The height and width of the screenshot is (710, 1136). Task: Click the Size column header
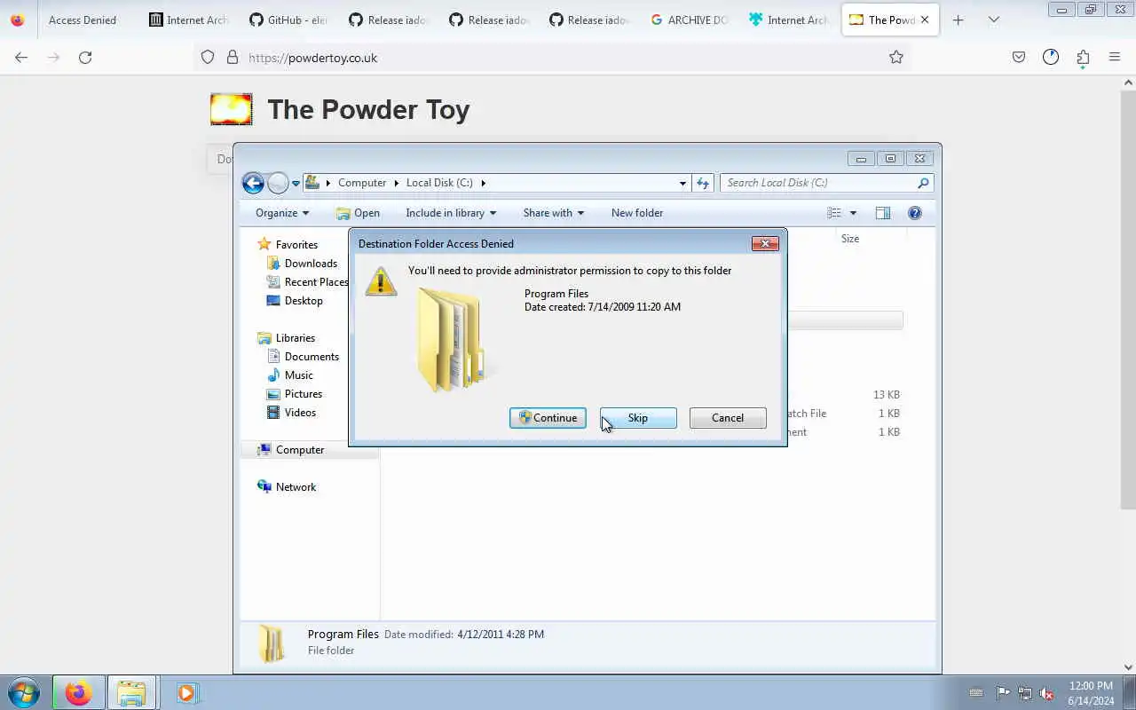point(850,239)
